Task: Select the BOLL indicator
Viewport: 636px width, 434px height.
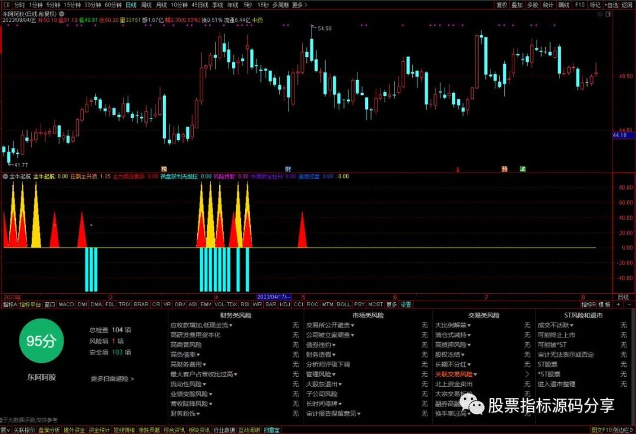Action: (343, 304)
